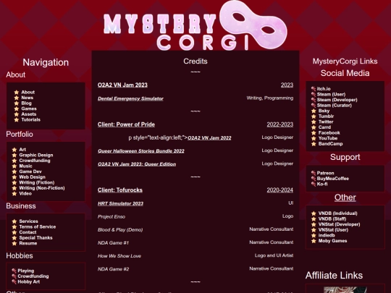The image size is (391, 293).
Task: Open Writing (Fiction) portfolio
Action: [x=37, y=182]
